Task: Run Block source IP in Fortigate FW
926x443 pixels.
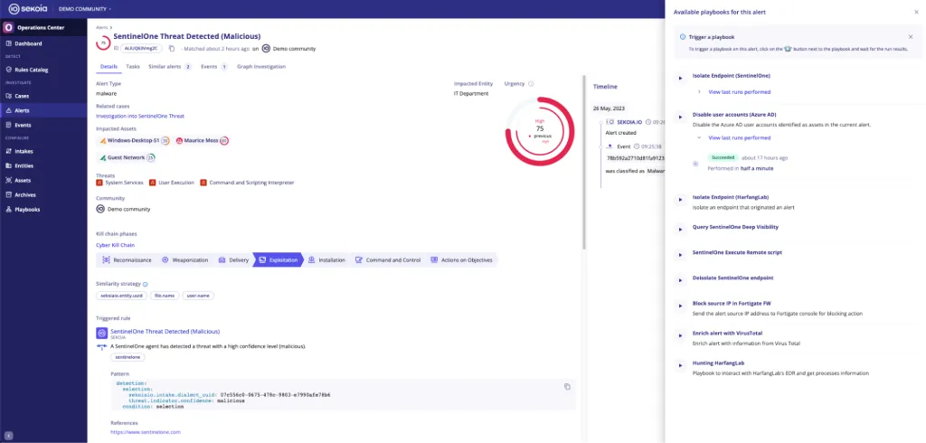Action: pyautogui.click(x=680, y=306)
